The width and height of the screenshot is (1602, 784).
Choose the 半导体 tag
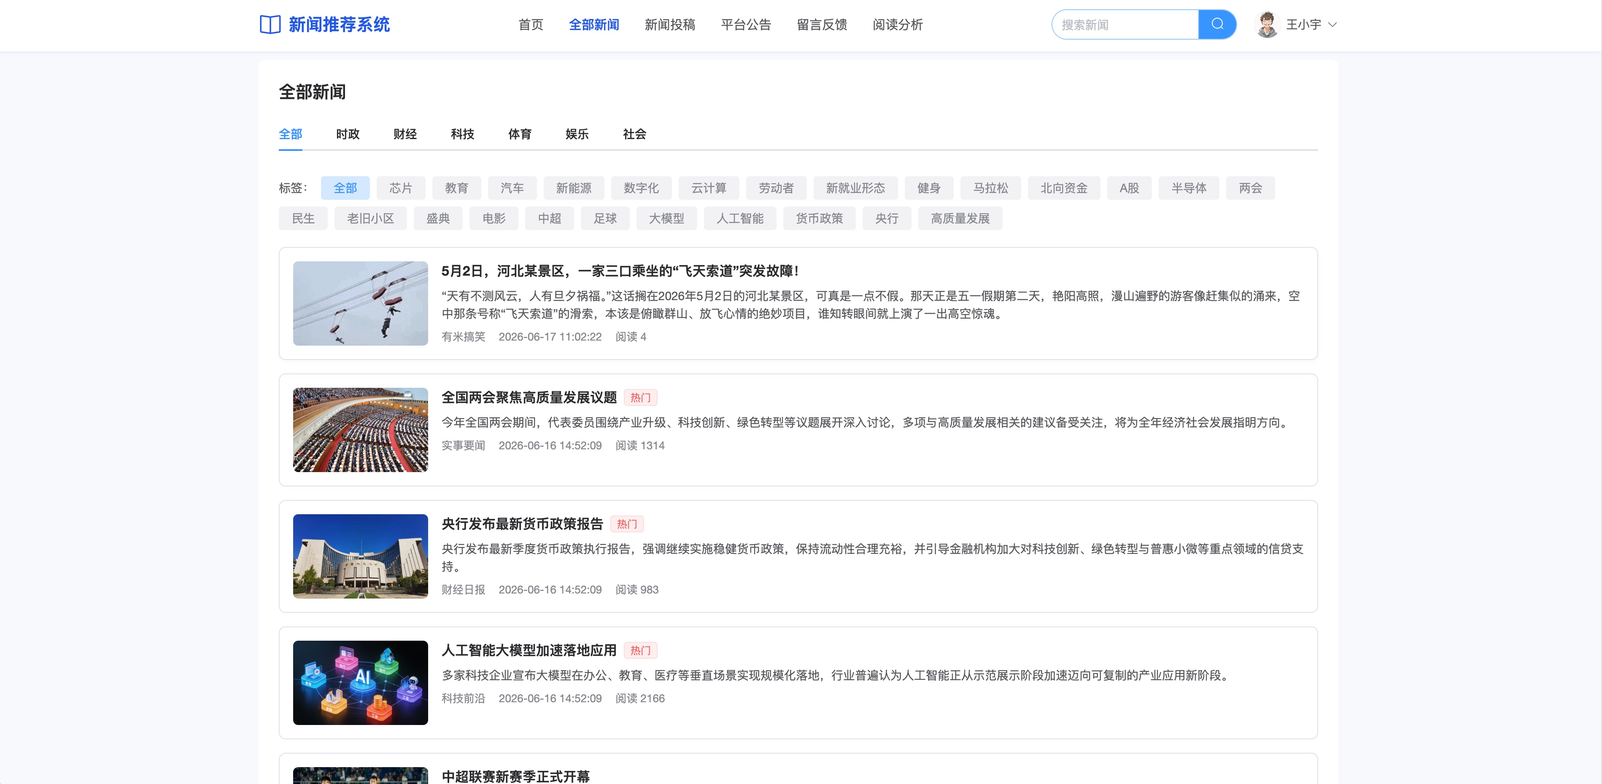tap(1189, 188)
